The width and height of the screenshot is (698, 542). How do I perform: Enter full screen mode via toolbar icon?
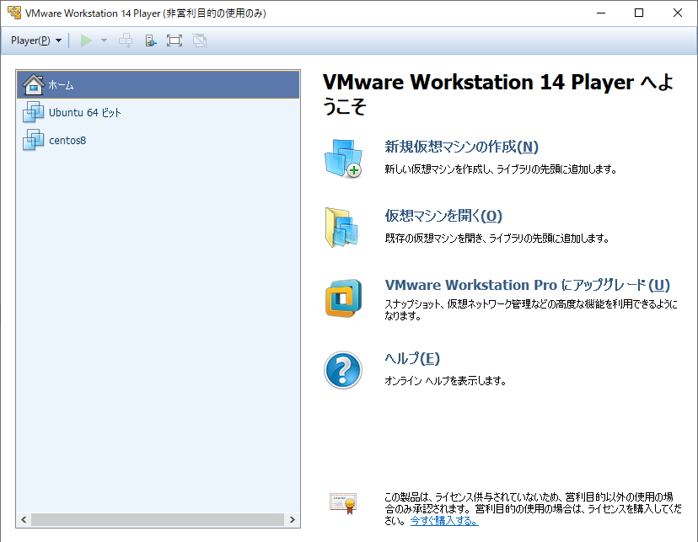tap(174, 40)
